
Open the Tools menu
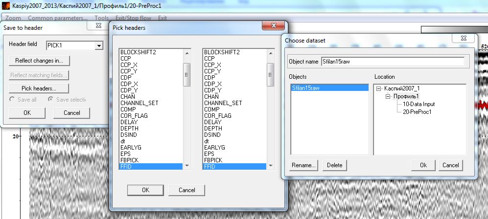(x=101, y=18)
